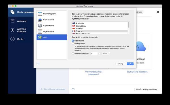Switch to the Sieć tab
This screenshot has height=105, width=170.
[x=52, y=37]
